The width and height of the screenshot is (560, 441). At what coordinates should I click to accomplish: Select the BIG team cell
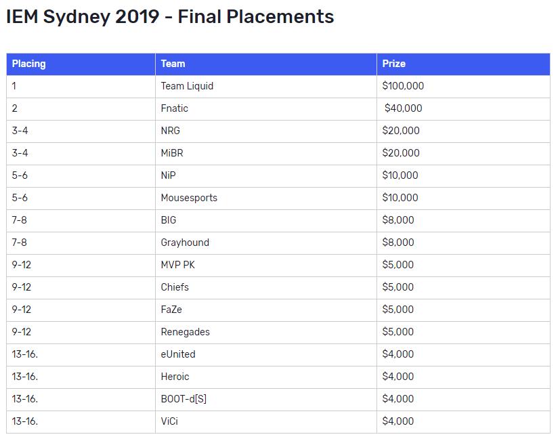(266, 221)
